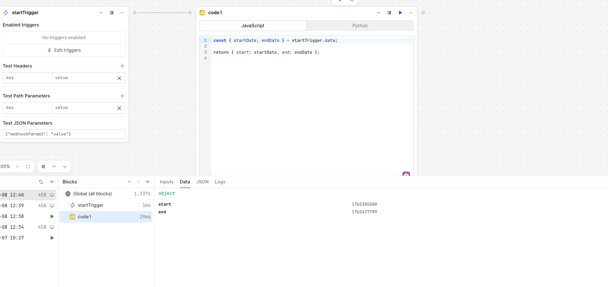Open the Logs tab

point(220,182)
